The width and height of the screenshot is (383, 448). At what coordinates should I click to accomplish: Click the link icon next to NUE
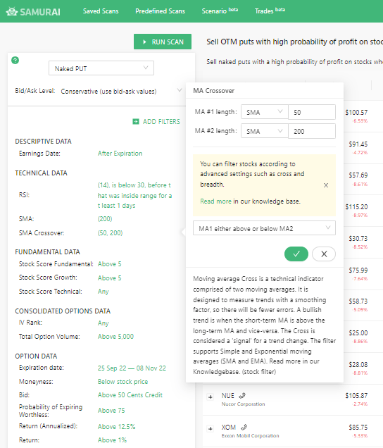tap(242, 395)
